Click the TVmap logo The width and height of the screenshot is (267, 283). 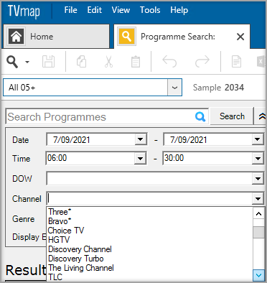coord(24,11)
